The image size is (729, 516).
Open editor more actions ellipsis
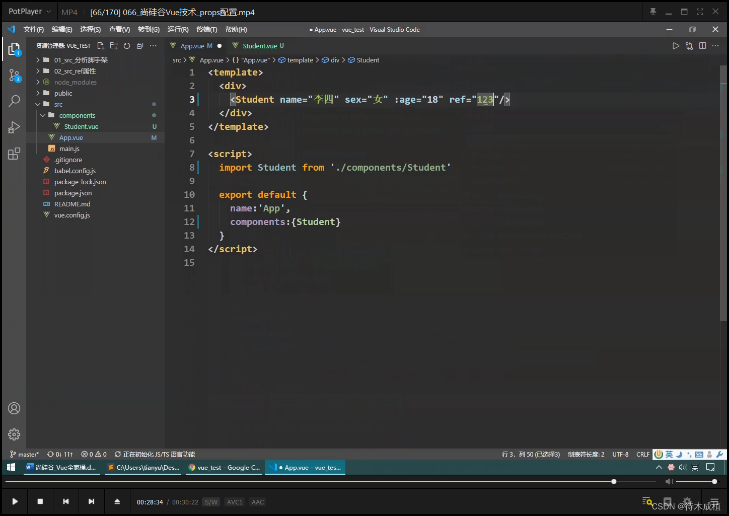point(715,46)
